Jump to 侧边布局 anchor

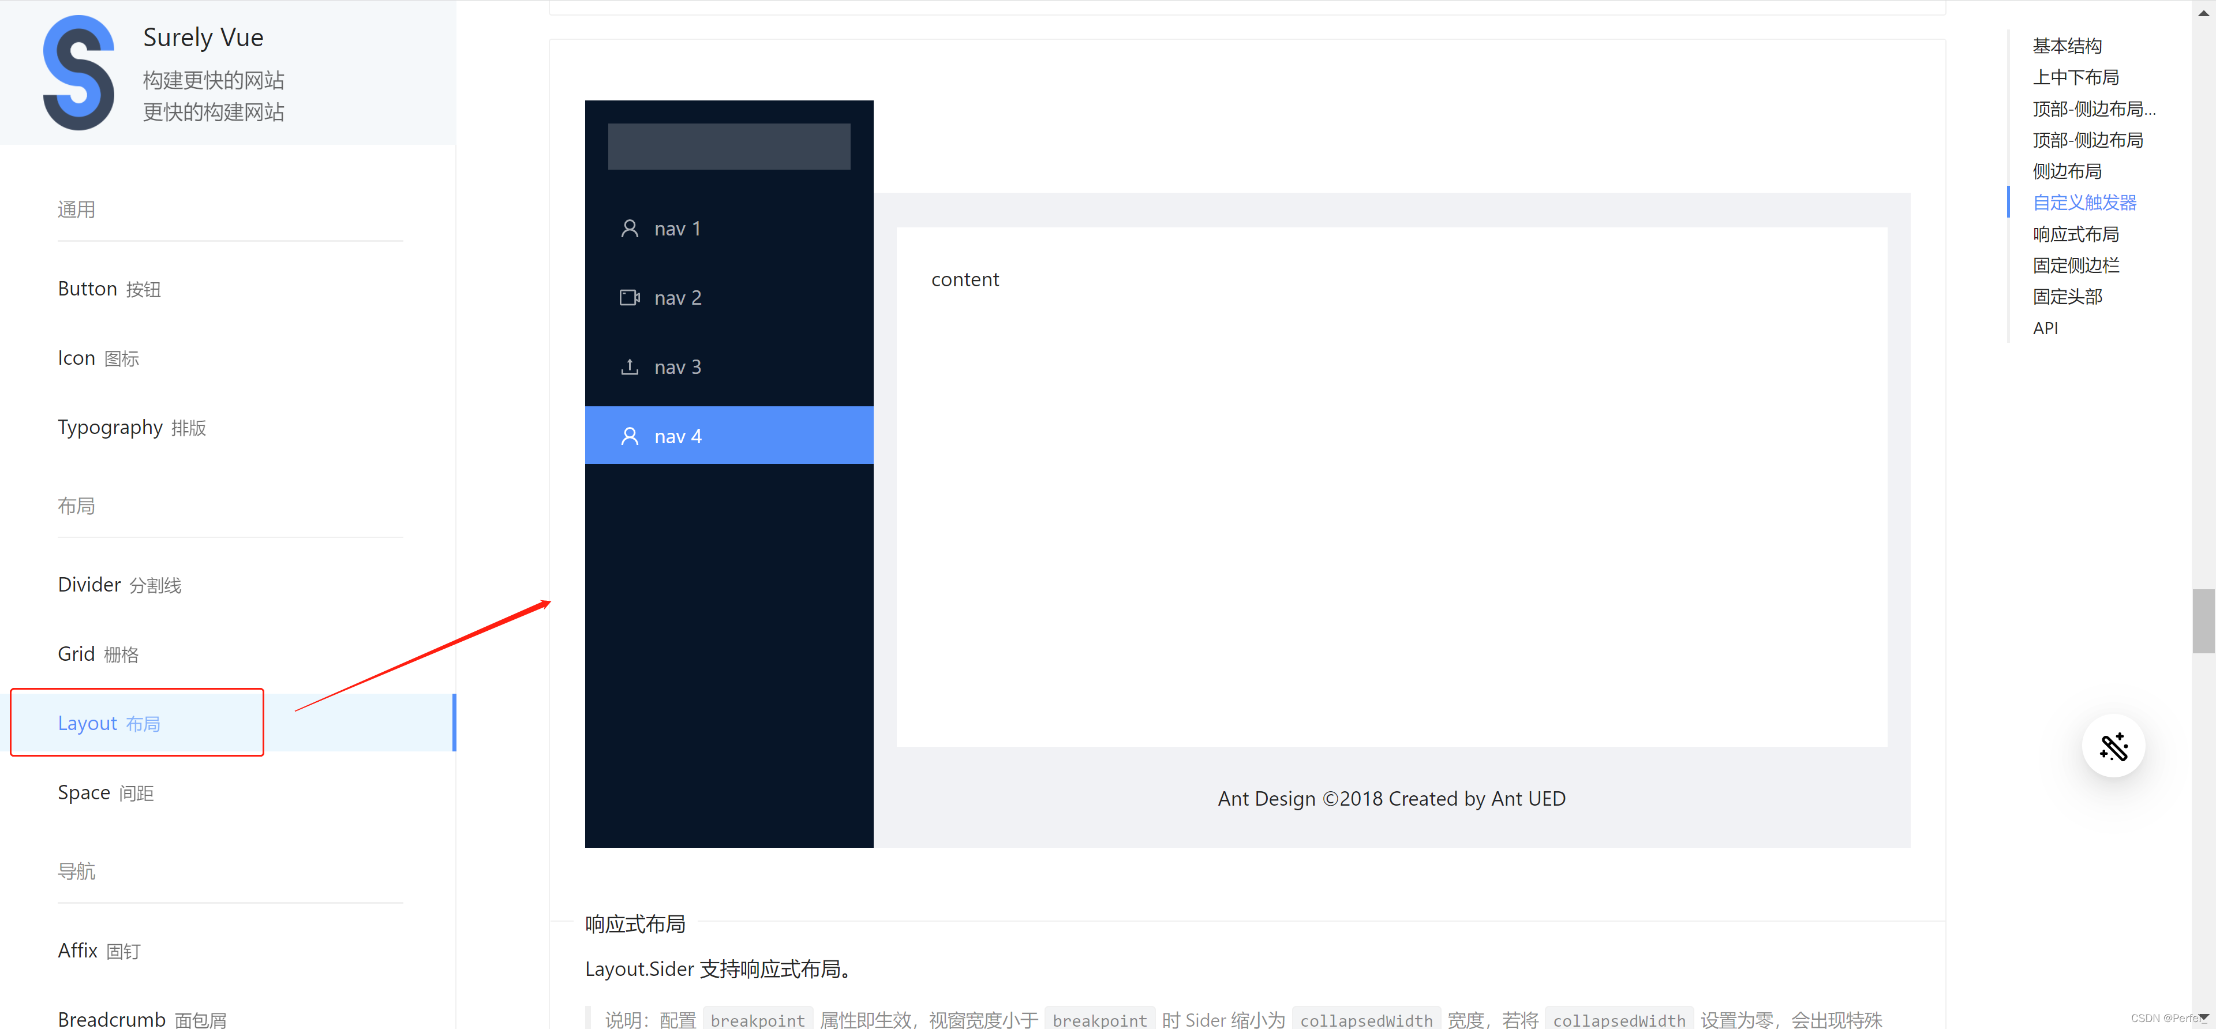tap(2067, 171)
